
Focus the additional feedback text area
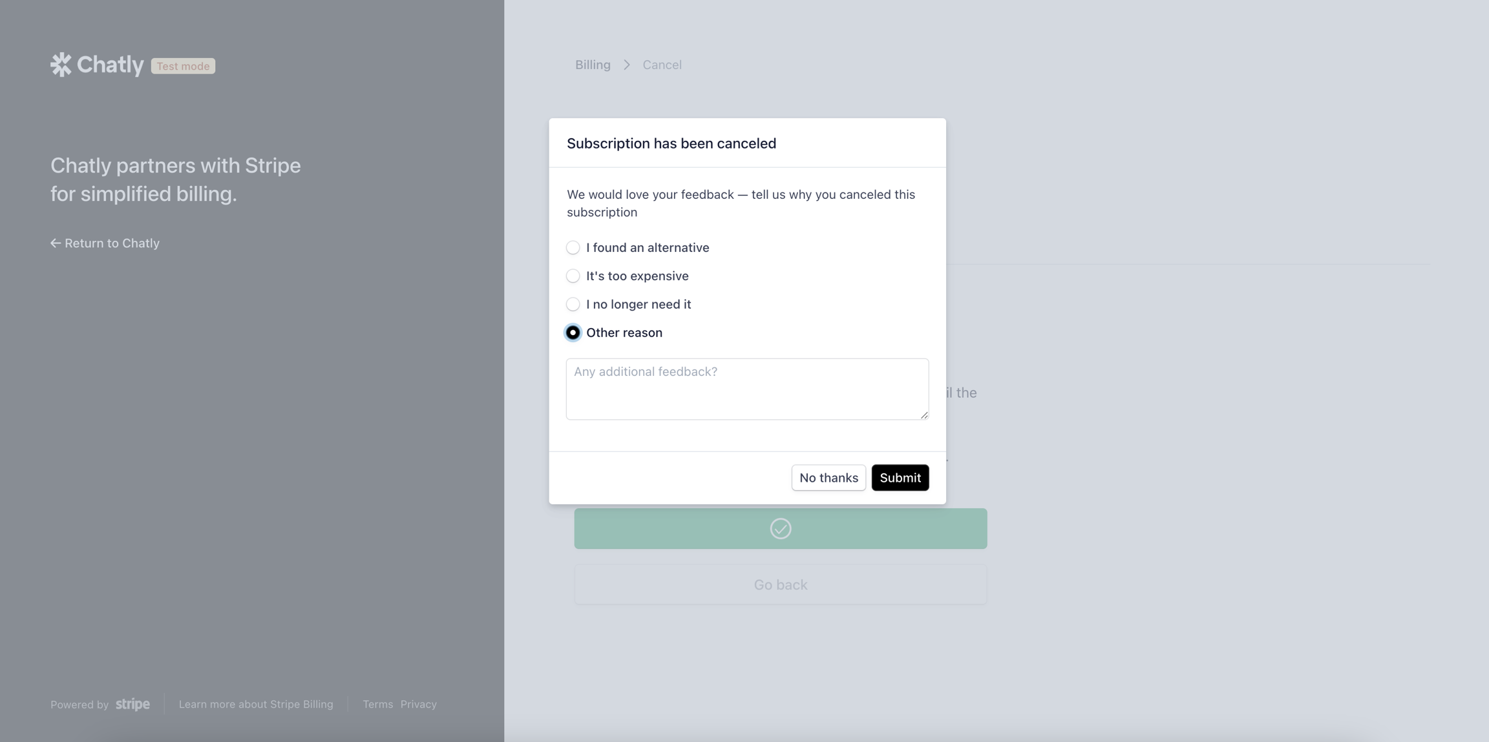(x=746, y=389)
